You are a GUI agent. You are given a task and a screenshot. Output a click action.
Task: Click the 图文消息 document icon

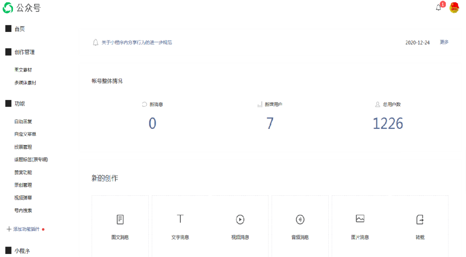(x=120, y=219)
